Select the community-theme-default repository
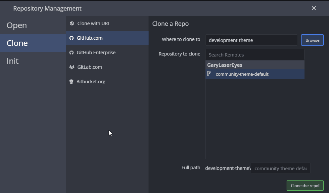The height and width of the screenshot is (193, 329). point(255,74)
